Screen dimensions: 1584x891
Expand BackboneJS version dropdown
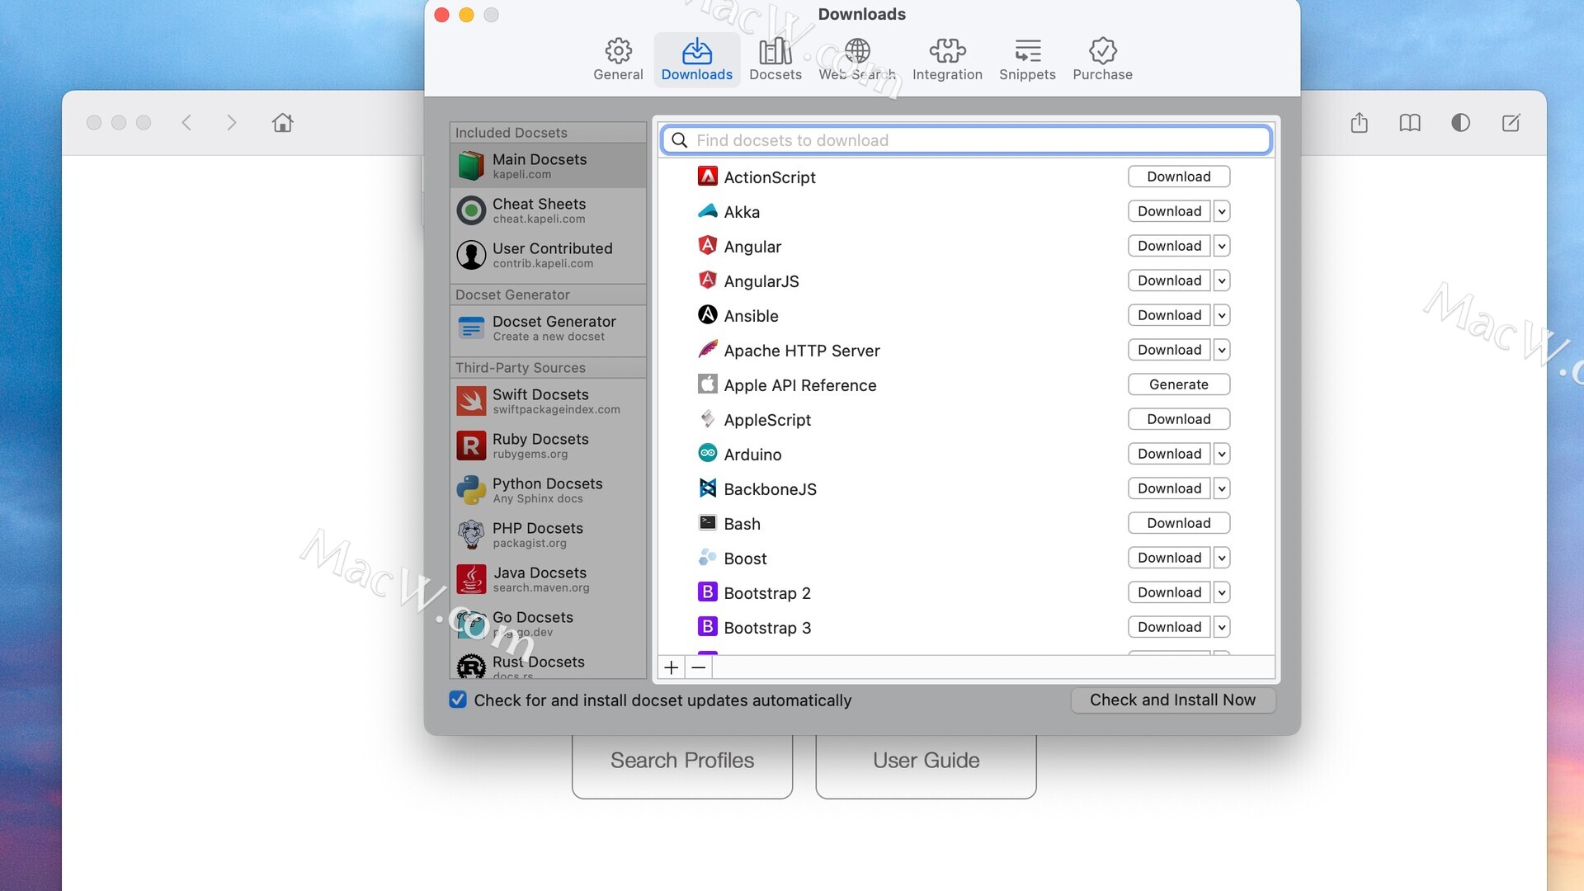1222,488
